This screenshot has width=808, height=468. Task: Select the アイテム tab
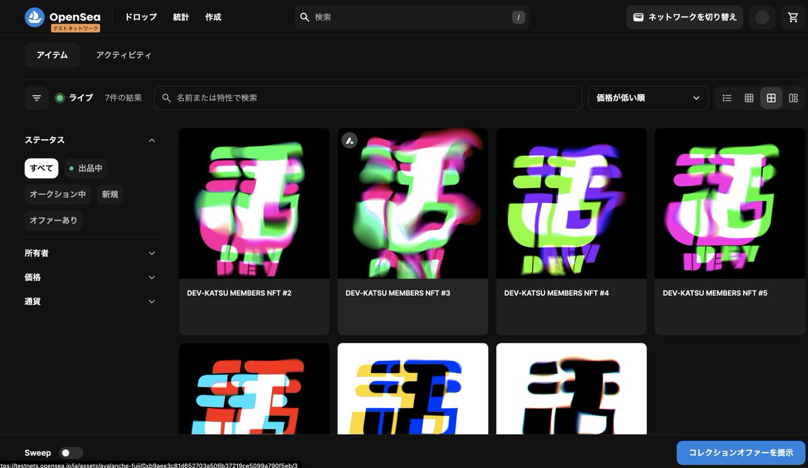[x=53, y=55]
